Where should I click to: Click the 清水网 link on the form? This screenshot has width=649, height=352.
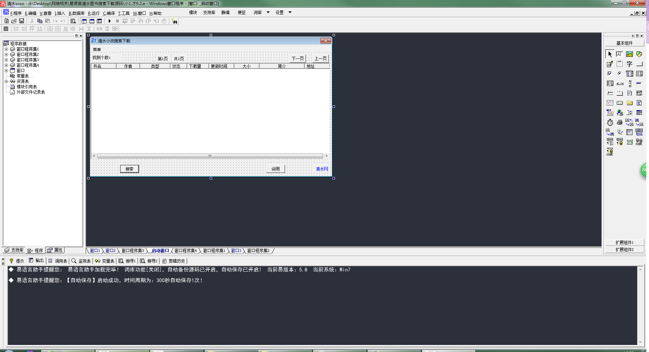[322, 169]
